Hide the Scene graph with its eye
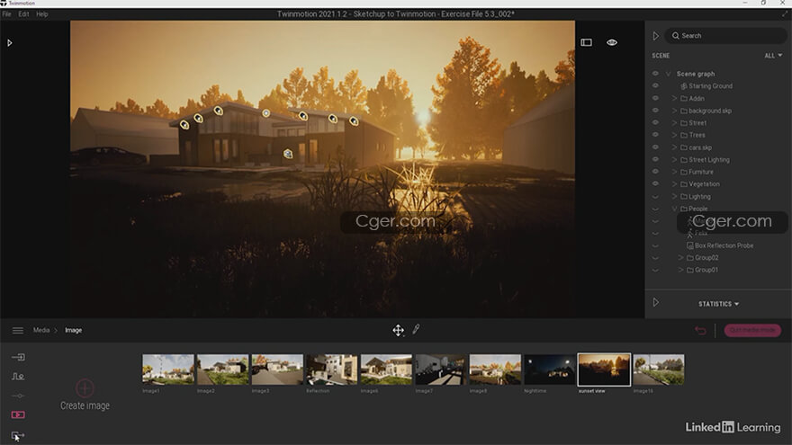This screenshot has width=792, height=445. 655,74
